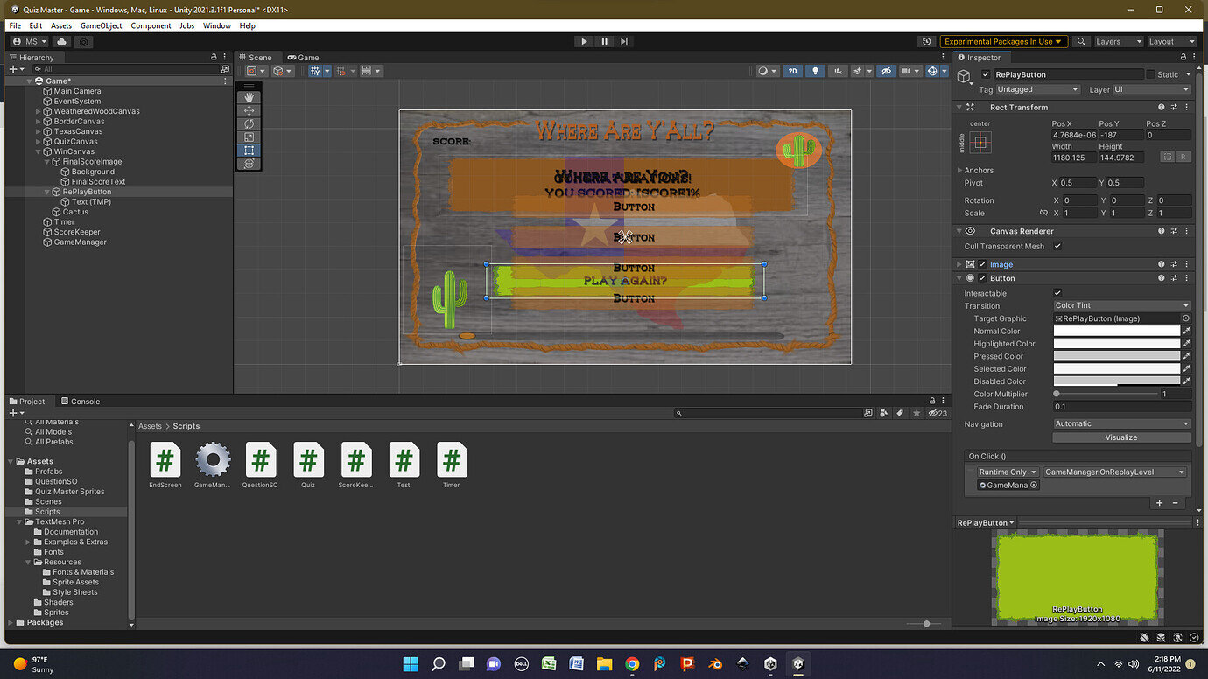Select the Hand tool in Scene view

pyautogui.click(x=249, y=97)
